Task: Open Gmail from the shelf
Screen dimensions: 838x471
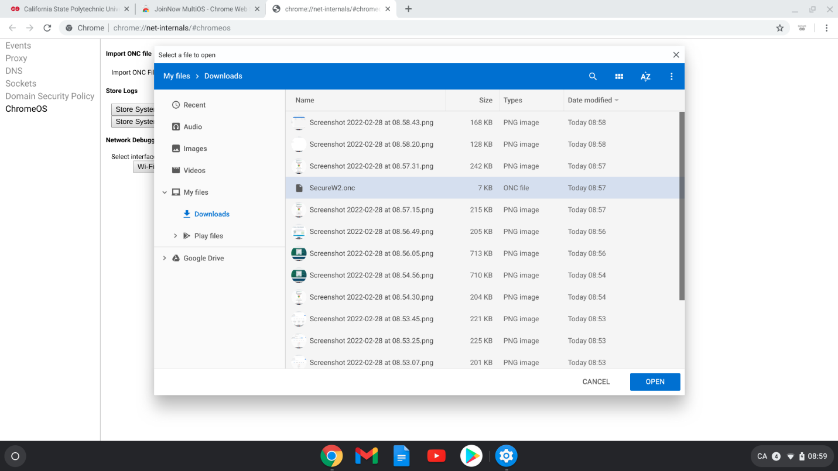Action: 367,456
